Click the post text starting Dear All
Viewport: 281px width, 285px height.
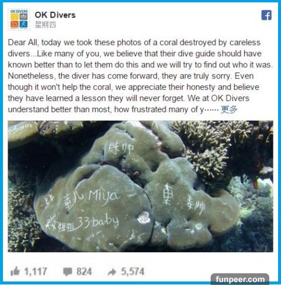tap(140, 76)
